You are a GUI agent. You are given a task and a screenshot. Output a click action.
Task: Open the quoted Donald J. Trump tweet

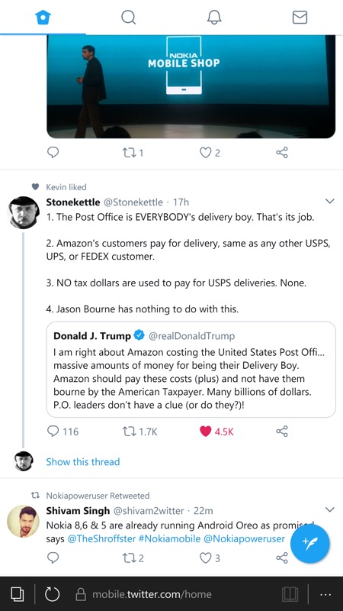coord(191,370)
